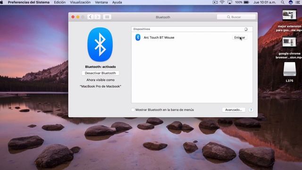
Task: Minimize the Bluetooth window
Action: (x=78, y=17)
